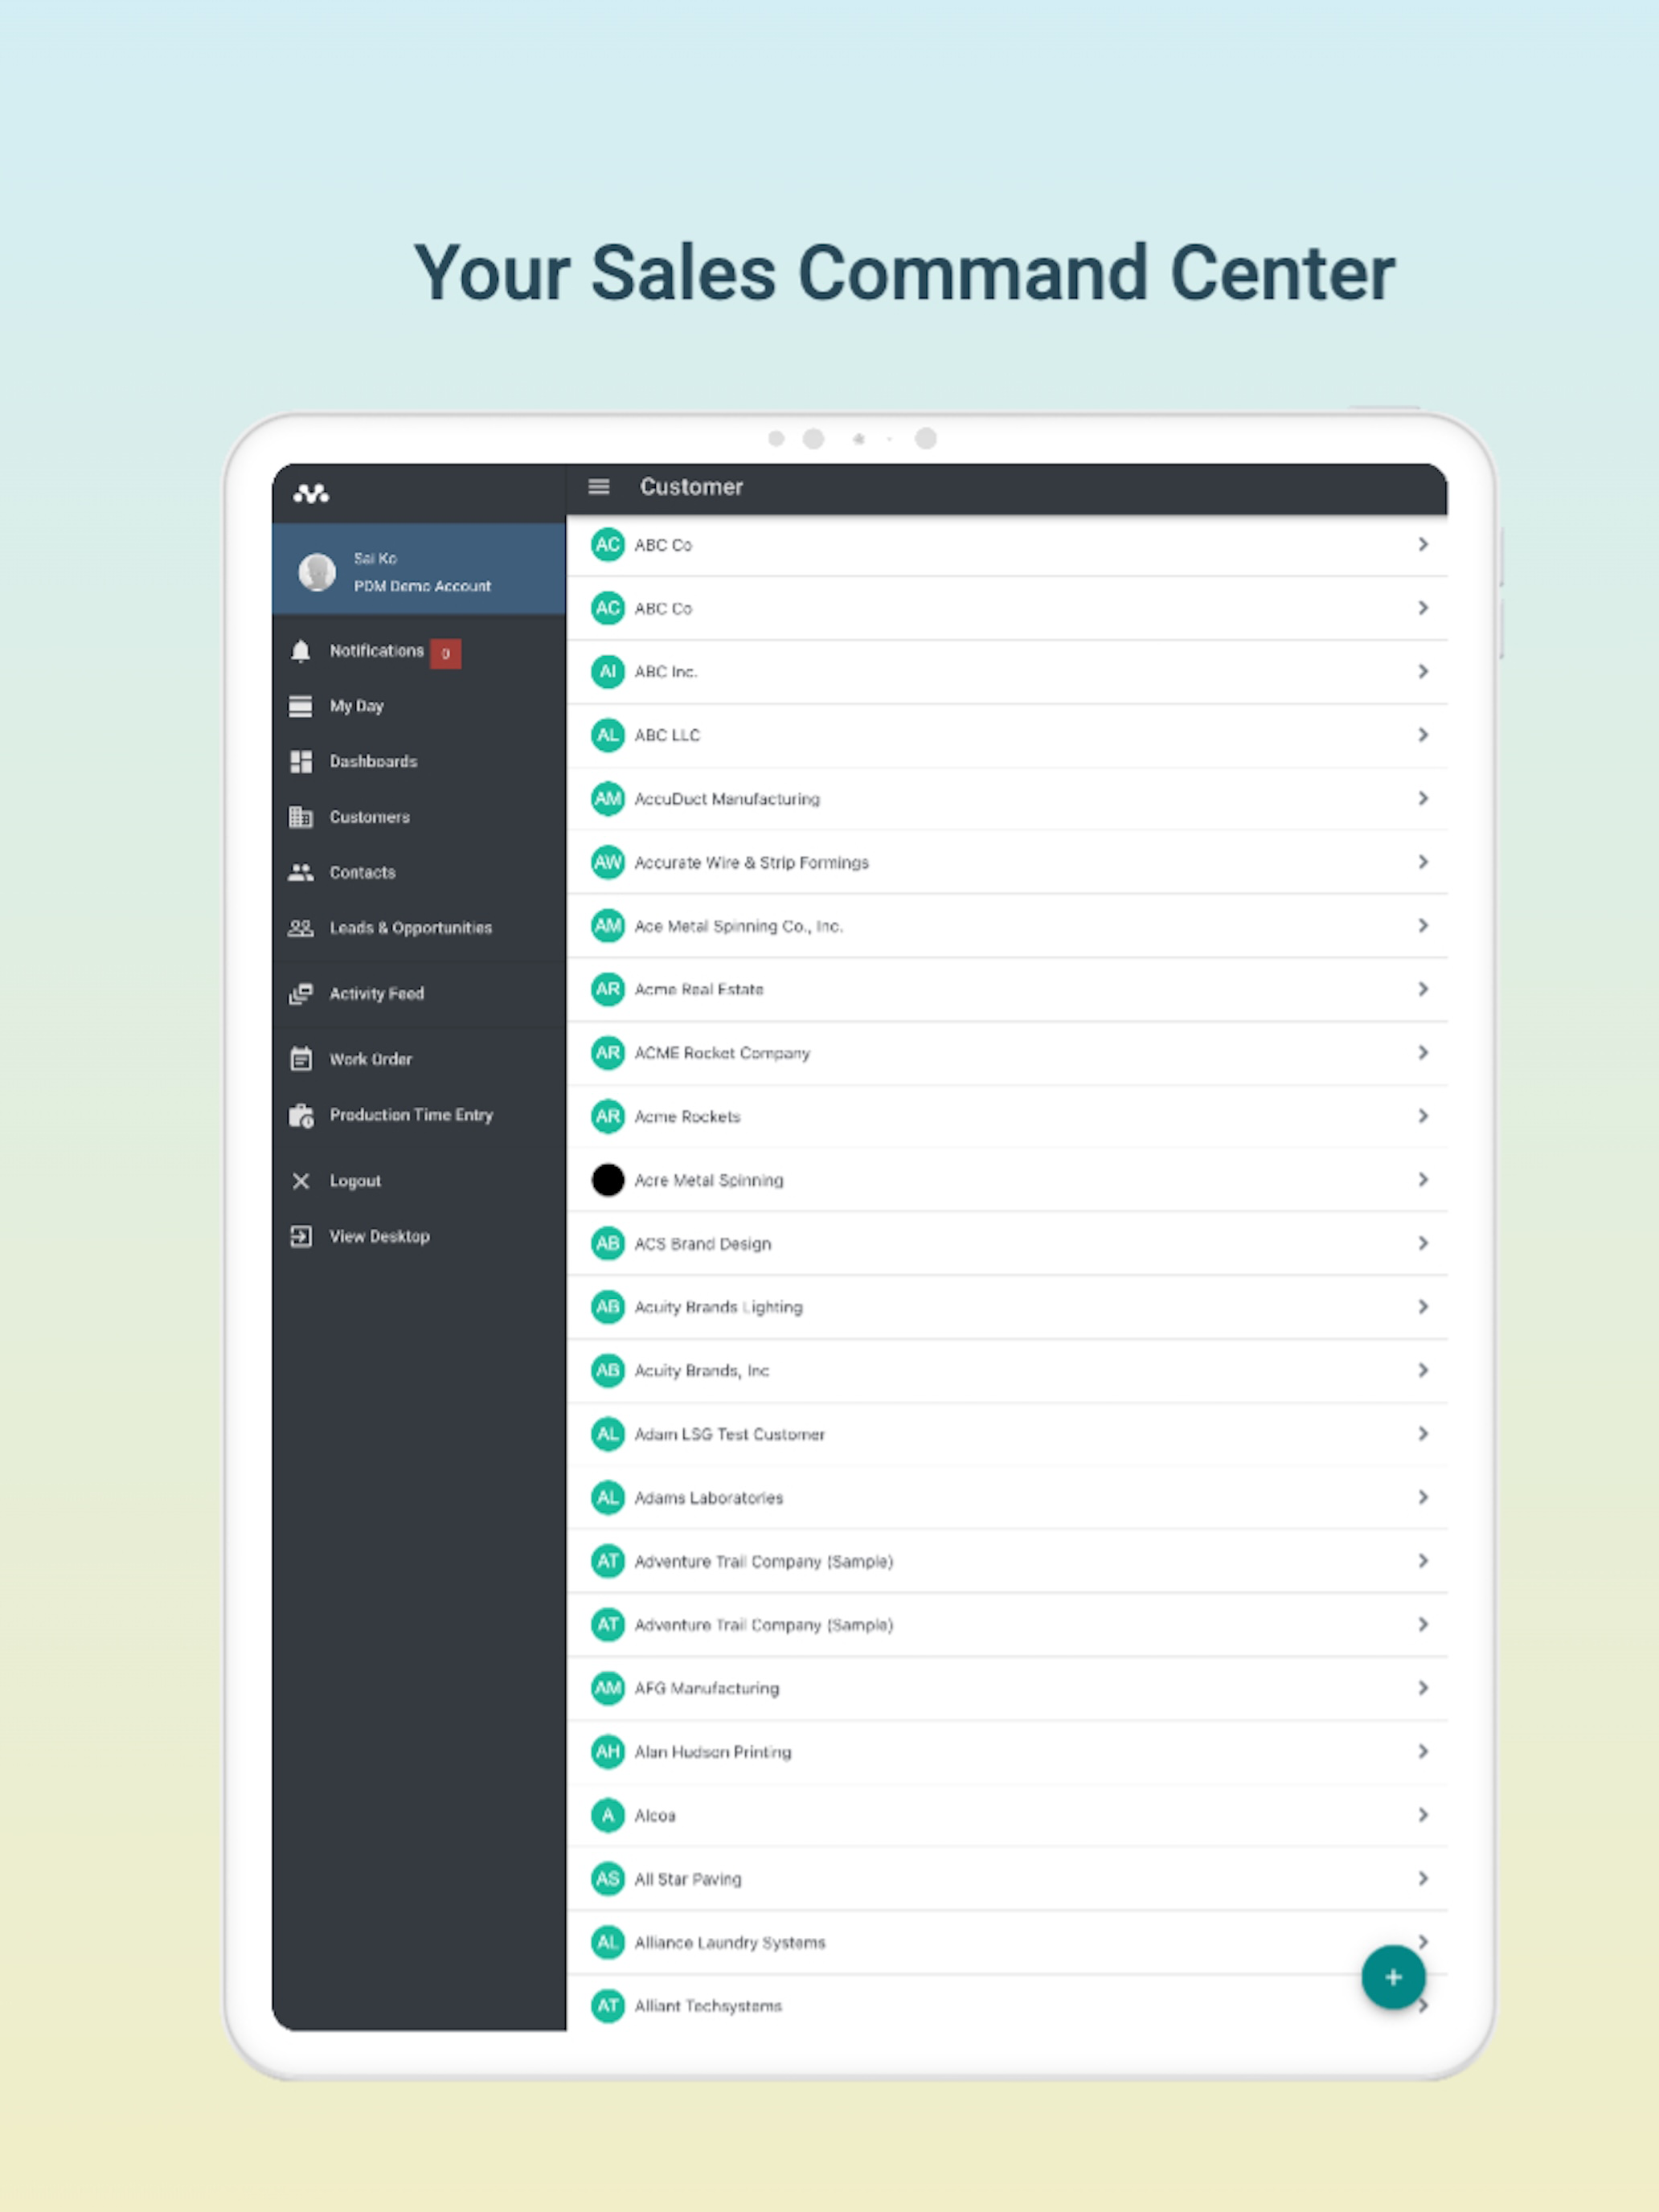This screenshot has width=1659, height=2212.
Task: Open Alliance Laundry Systems customer
Action: pos(1006,1942)
